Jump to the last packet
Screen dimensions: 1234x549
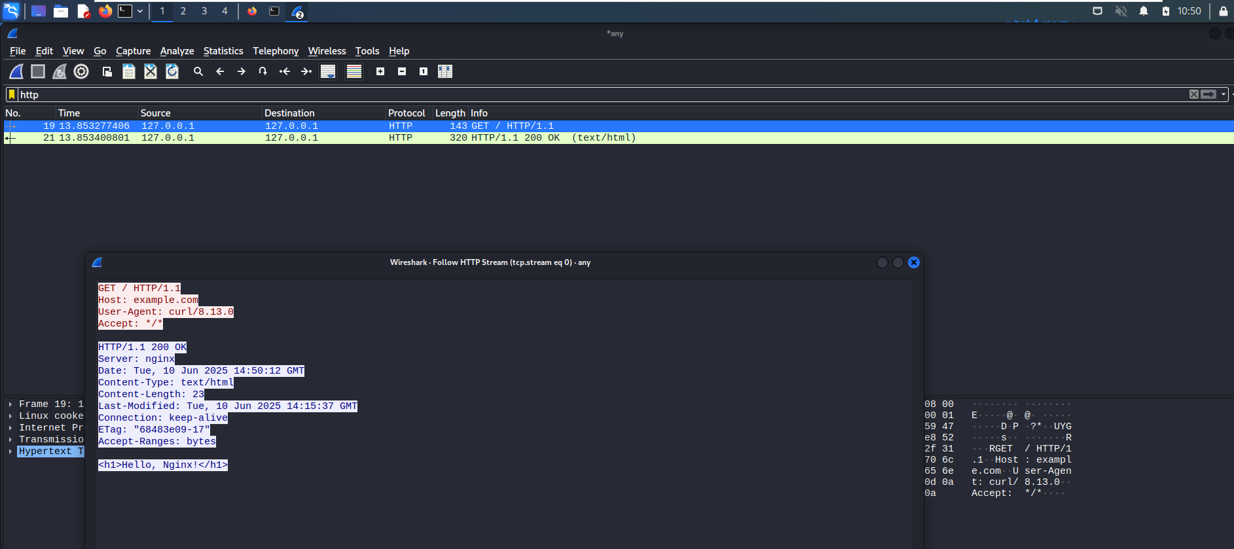pyautogui.click(x=306, y=71)
